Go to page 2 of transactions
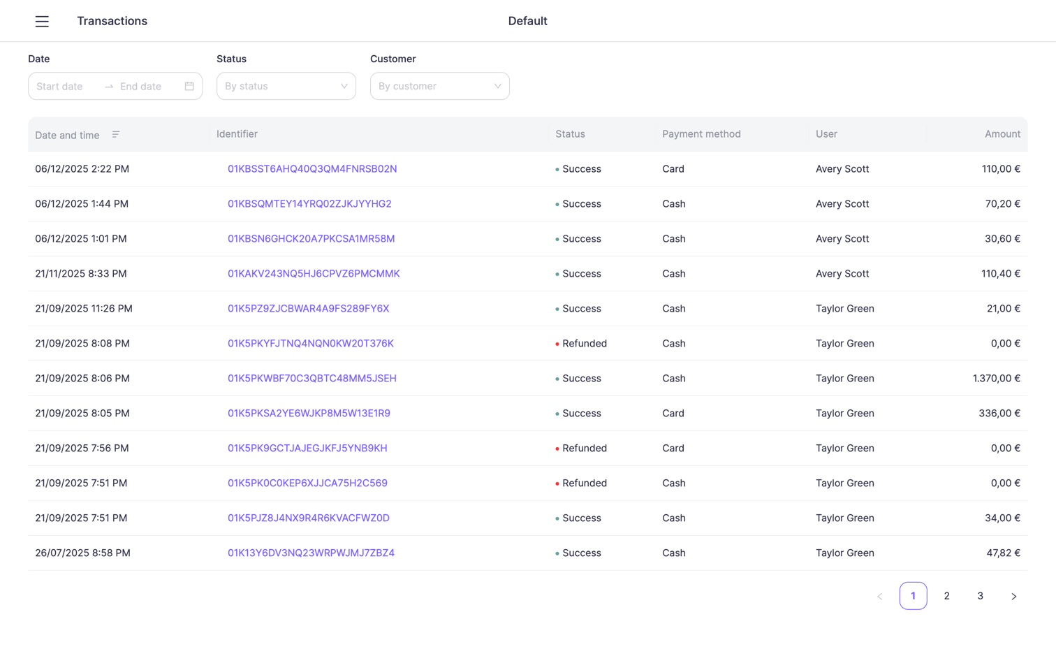 tap(946, 596)
